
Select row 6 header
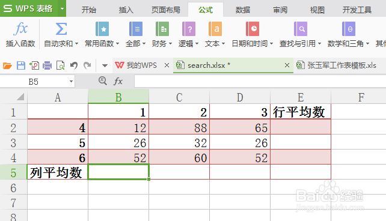coord(13,187)
